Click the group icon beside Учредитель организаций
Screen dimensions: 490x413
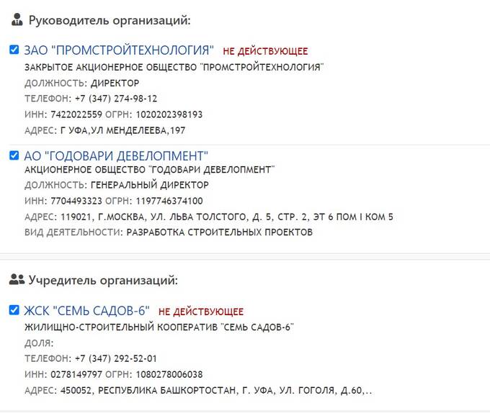[x=17, y=280]
